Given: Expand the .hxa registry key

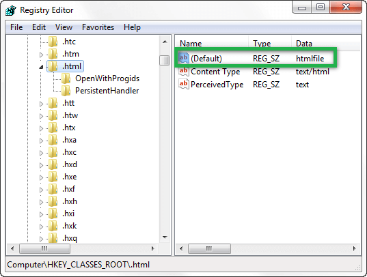Looking at the screenshot, I should click(x=42, y=141).
